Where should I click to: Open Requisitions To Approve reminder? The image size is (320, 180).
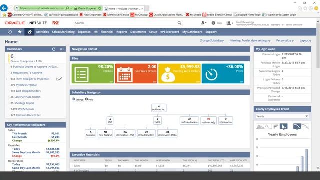pyautogui.click(x=26, y=73)
